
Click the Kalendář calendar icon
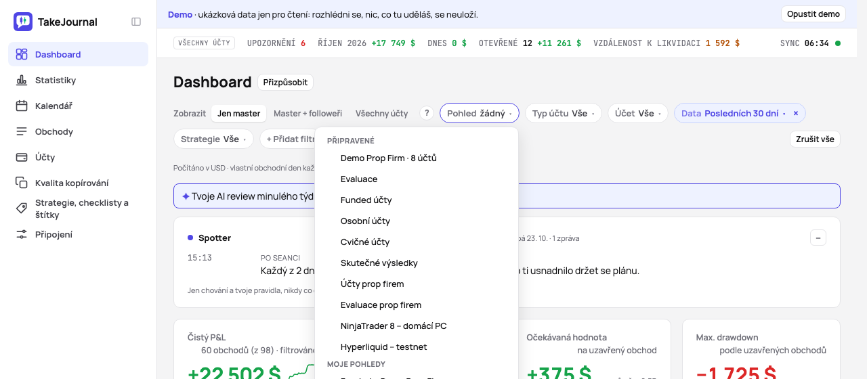(22, 106)
